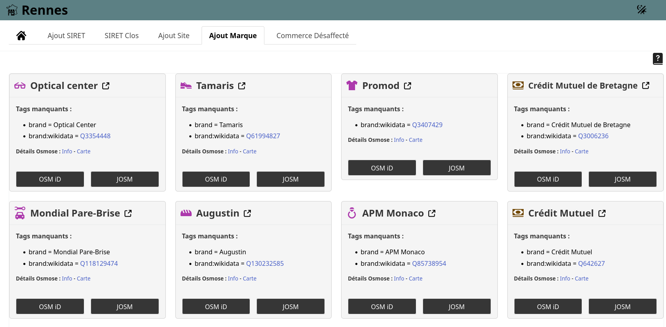Open Promod in JOSM
Screen dimensions: 666x327
(456, 168)
